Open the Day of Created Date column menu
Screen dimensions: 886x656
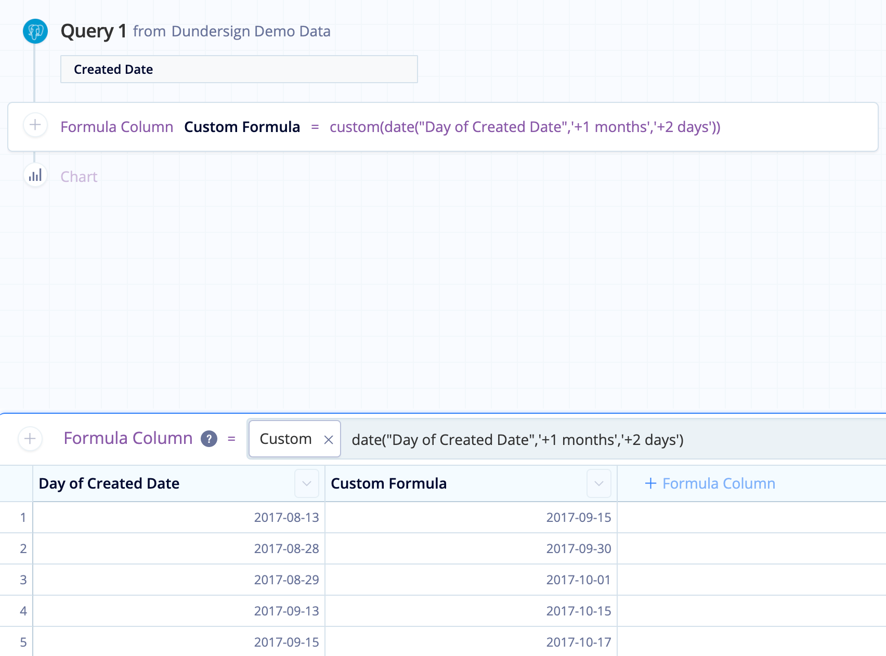(306, 483)
